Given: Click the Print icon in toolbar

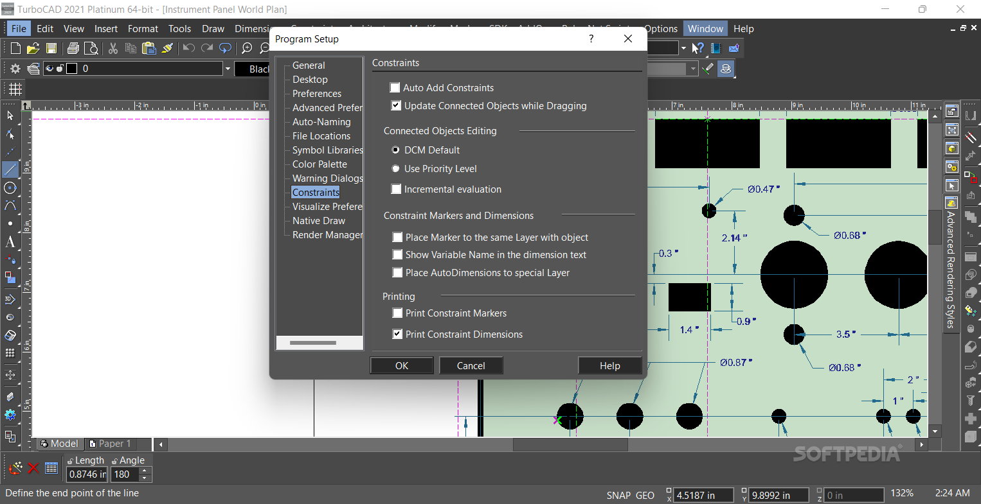Looking at the screenshot, I should pos(73,48).
